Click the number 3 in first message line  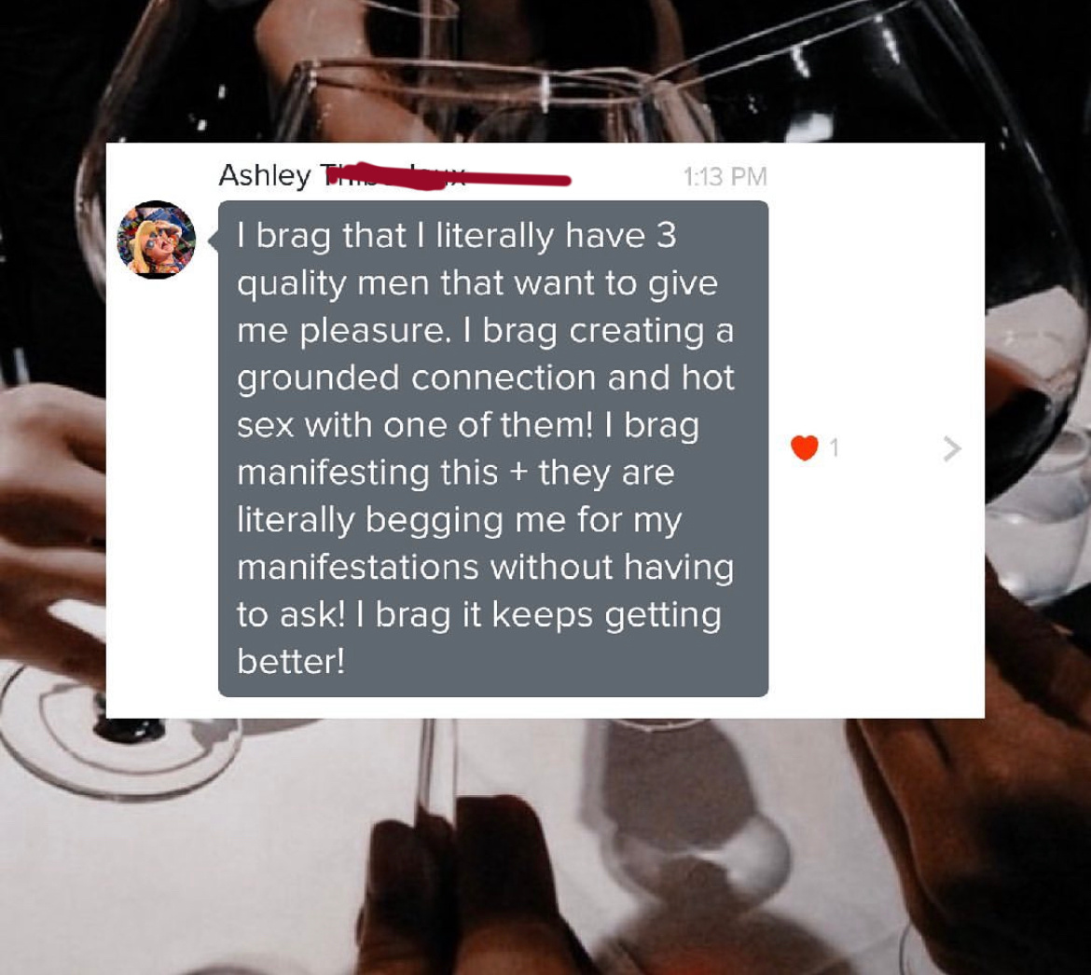[x=666, y=235]
